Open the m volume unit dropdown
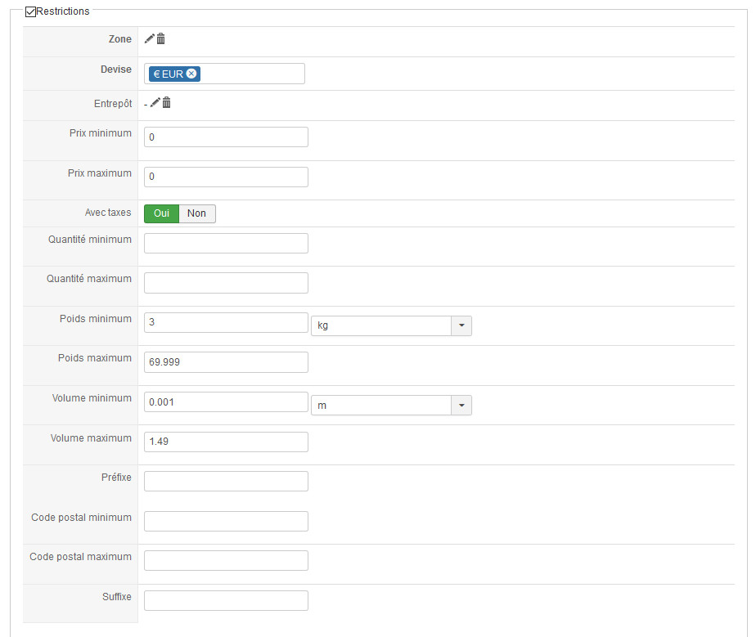 coord(461,406)
